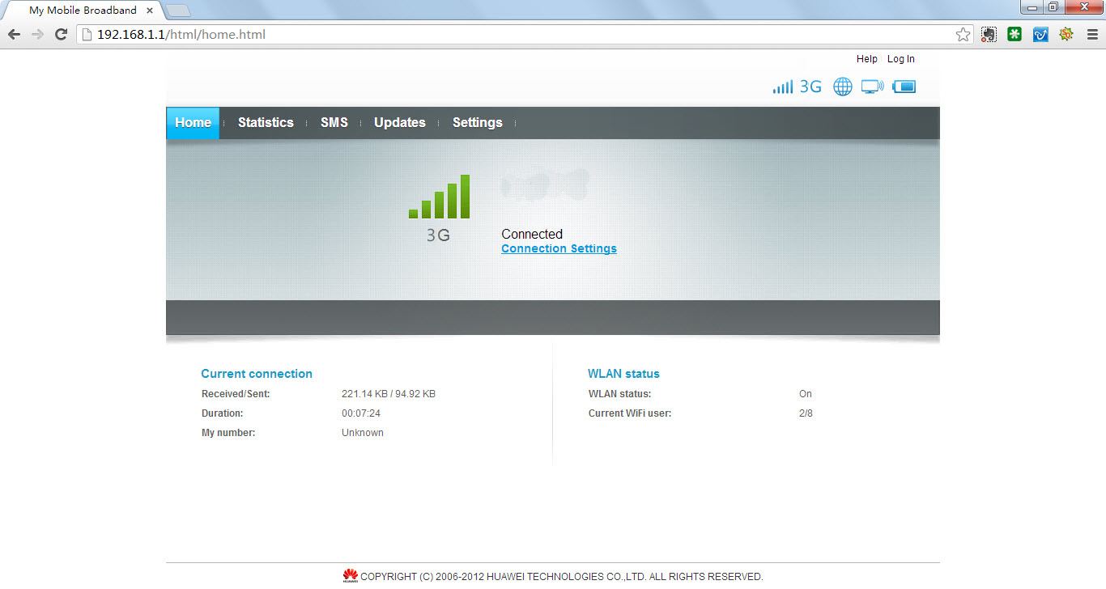
Task: Click the orange gear extension icon
Action: click(x=1066, y=35)
